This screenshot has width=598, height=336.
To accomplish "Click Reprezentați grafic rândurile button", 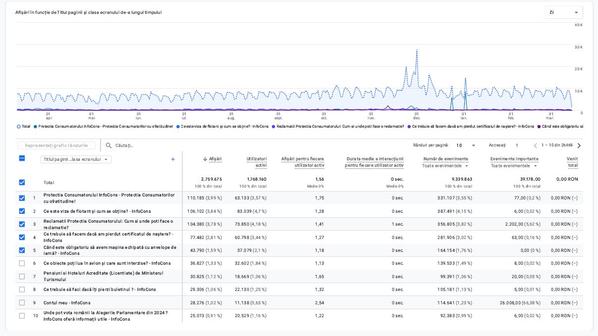I will coord(56,145).
